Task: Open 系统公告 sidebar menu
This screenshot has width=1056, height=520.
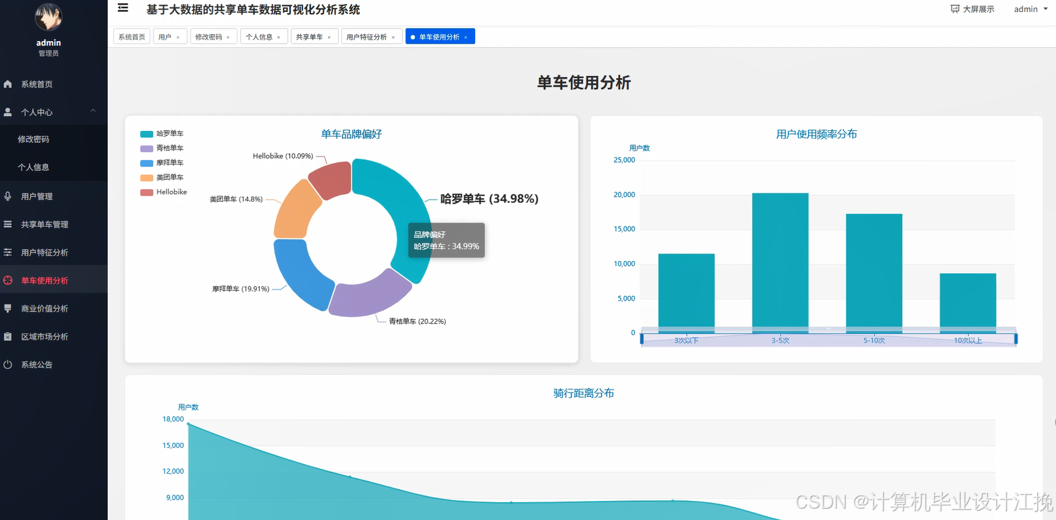Action: 54,365
